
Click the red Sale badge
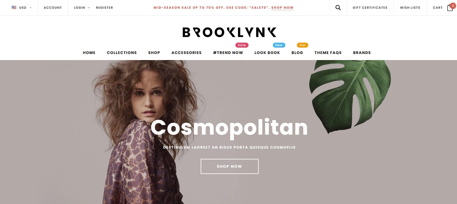(x=242, y=45)
